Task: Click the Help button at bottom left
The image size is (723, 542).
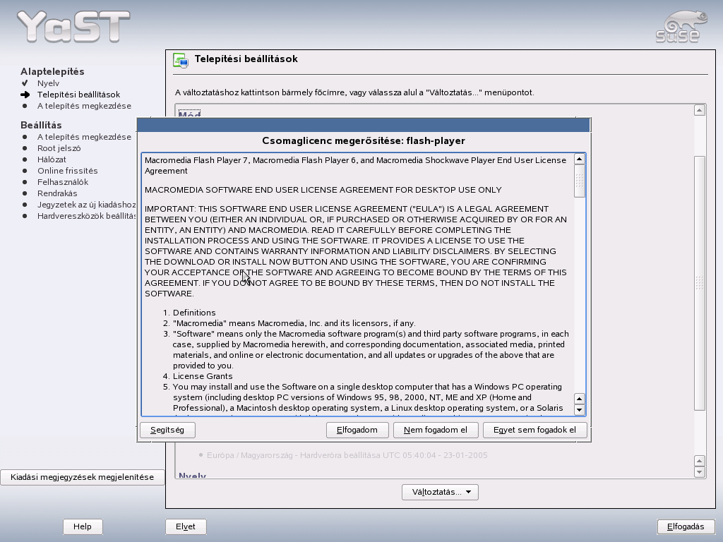Action: point(83,526)
